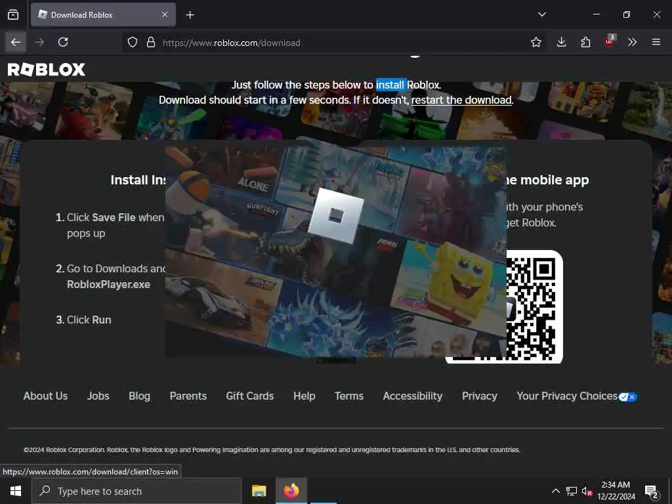Open Firefox View tab manager icon

click(x=13, y=14)
